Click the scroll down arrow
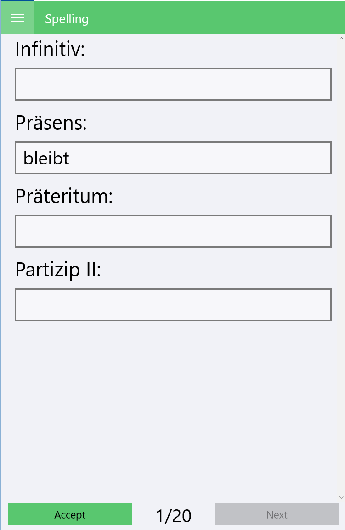 [x=341, y=497]
